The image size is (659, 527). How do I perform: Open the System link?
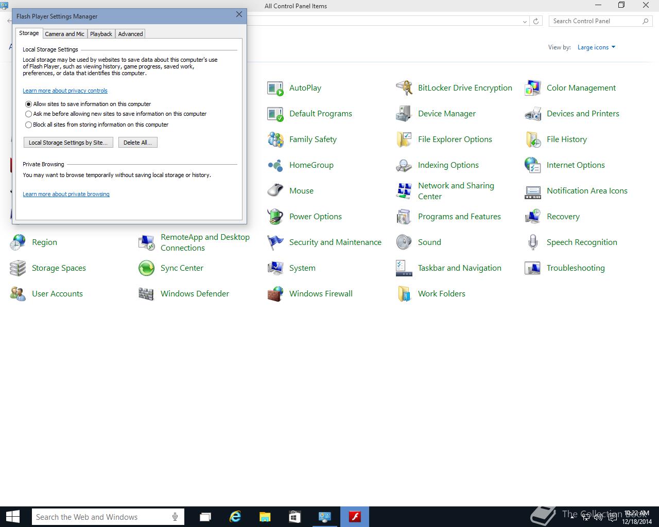302,268
